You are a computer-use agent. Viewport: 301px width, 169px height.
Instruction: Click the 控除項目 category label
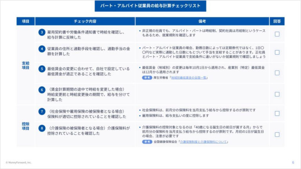[x=25, y=126]
